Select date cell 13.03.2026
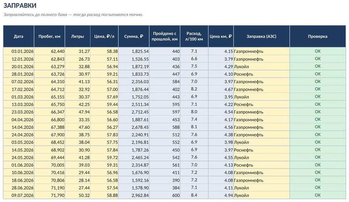 point(19,104)
